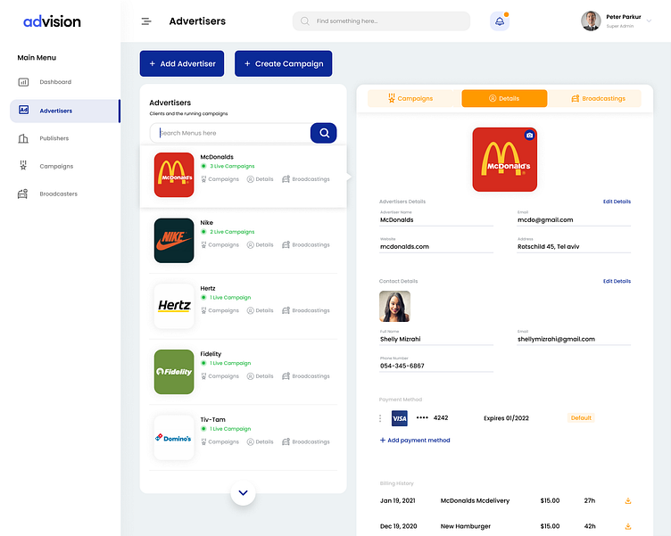Image resolution: width=671 pixels, height=536 pixels.
Task: Click Edit Details for Advertisers Details
Action: [617, 202]
